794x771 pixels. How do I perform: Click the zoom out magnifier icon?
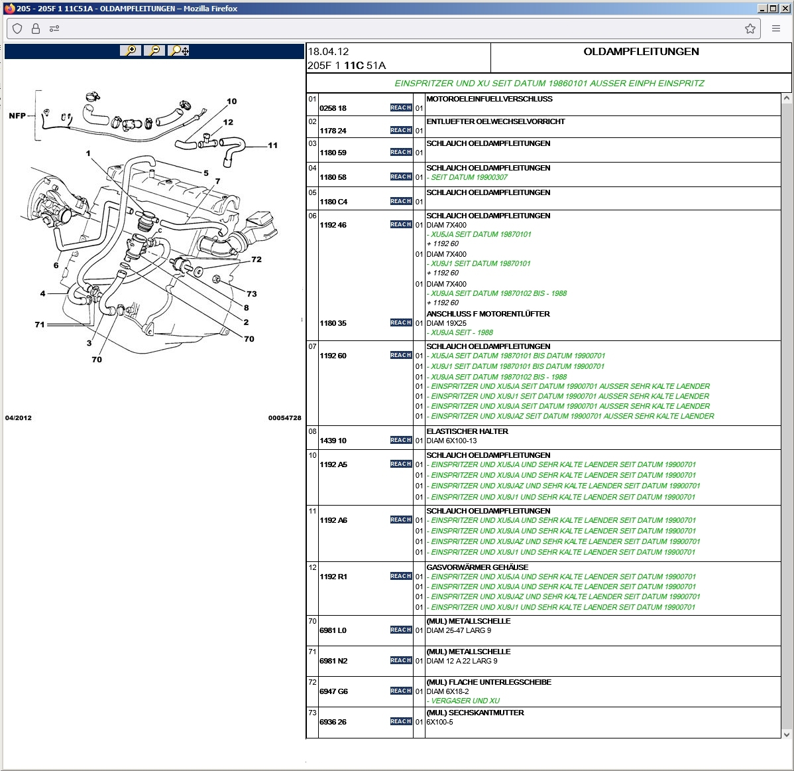click(154, 50)
